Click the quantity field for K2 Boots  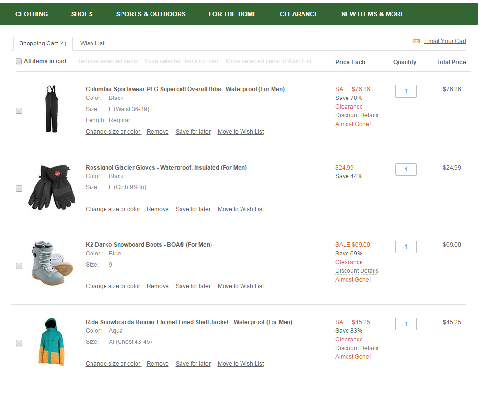tap(406, 247)
